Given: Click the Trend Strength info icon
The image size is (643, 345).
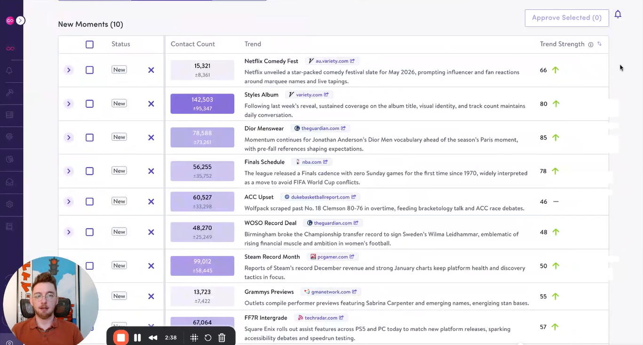Looking at the screenshot, I should pos(590,44).
